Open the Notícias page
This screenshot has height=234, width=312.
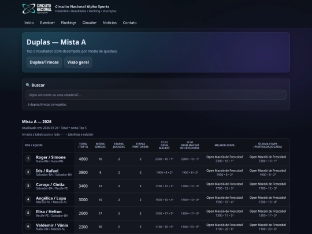[x=110, y=23]
